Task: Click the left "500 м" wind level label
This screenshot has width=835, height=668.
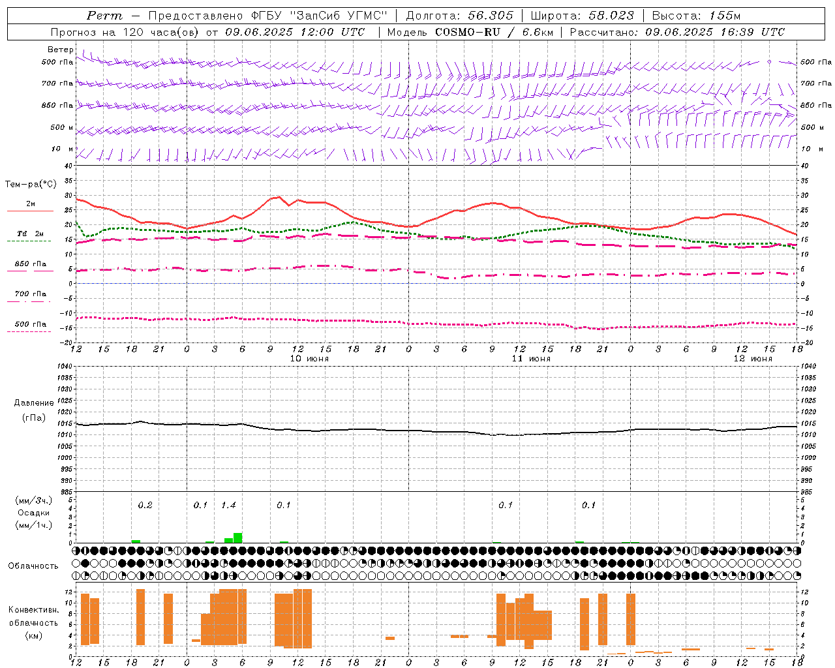Action: 62,127
